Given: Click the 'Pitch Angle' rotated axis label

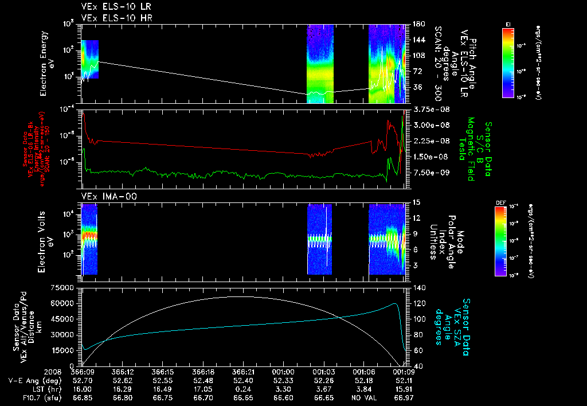Looking at the screenshot, I should pos(473,64).
